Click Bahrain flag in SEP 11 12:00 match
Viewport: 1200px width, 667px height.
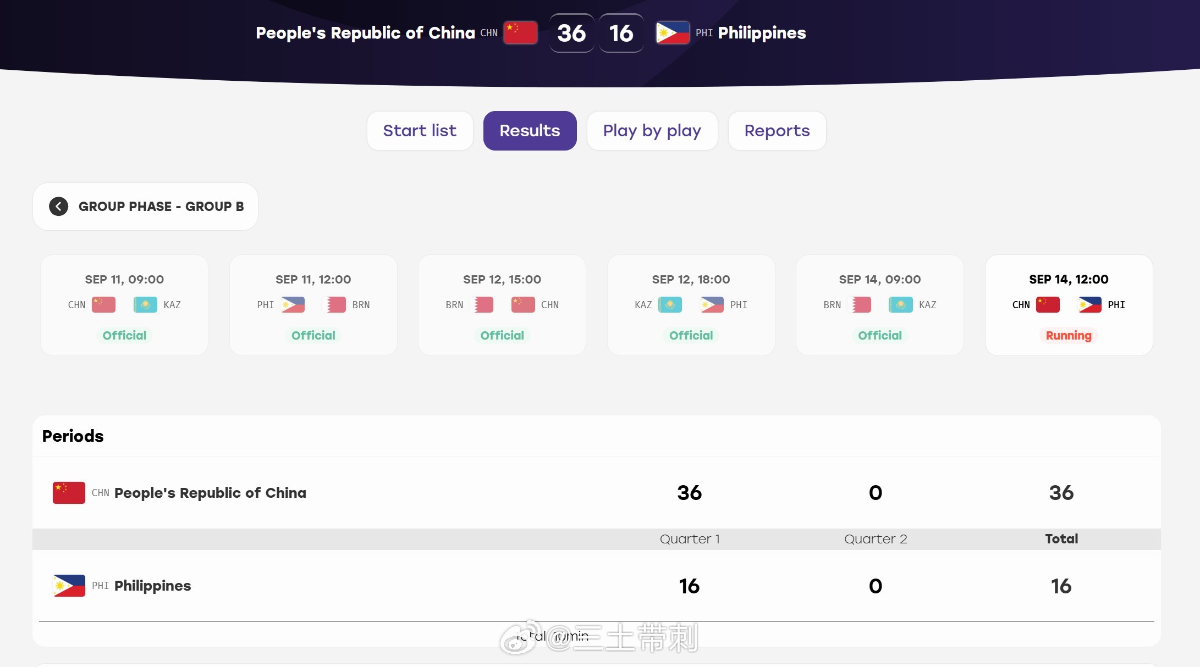[x=334, y=305]
